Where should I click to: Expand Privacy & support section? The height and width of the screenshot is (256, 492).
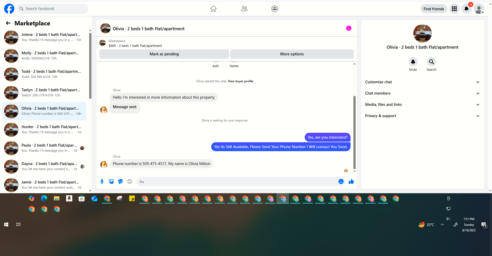[x=422, y=116]
